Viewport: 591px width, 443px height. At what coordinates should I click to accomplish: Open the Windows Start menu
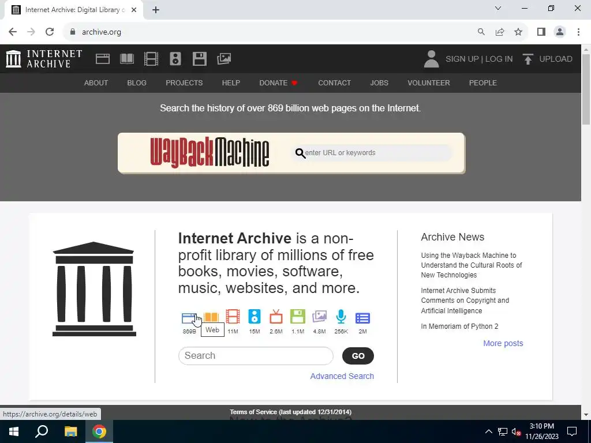coord(14,431)
